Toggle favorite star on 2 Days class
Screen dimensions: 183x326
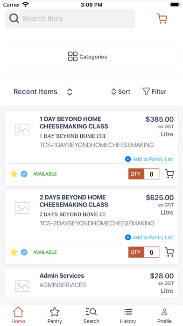coord(14,252)
